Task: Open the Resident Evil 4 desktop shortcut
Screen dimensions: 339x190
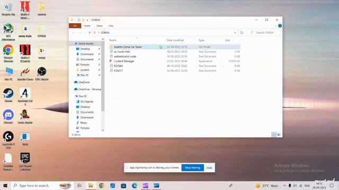Action: [x=25, y=97]
